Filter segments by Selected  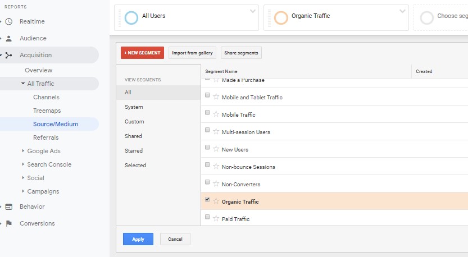tap(135, 165)
